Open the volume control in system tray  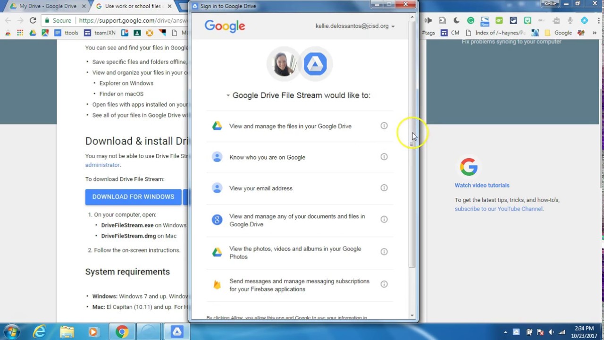(551, 332)
